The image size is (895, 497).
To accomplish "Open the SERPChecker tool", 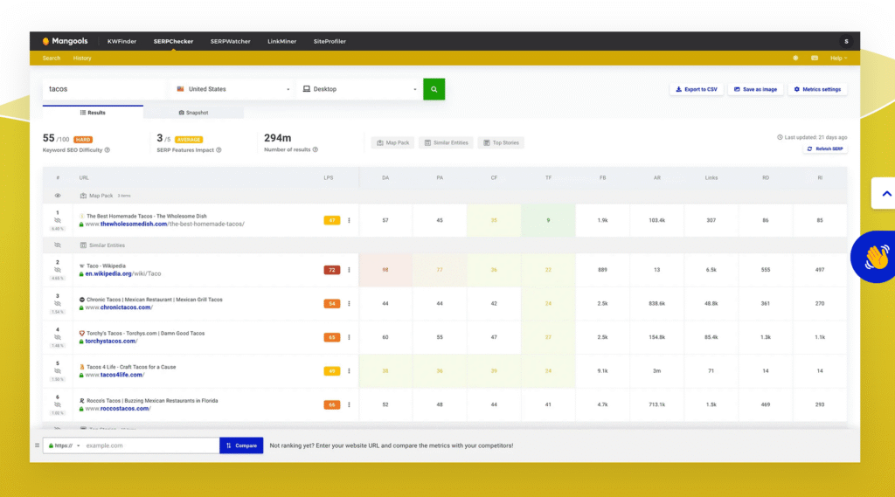I will (x=174, y=41).
